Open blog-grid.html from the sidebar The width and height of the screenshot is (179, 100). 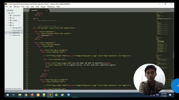17,28
